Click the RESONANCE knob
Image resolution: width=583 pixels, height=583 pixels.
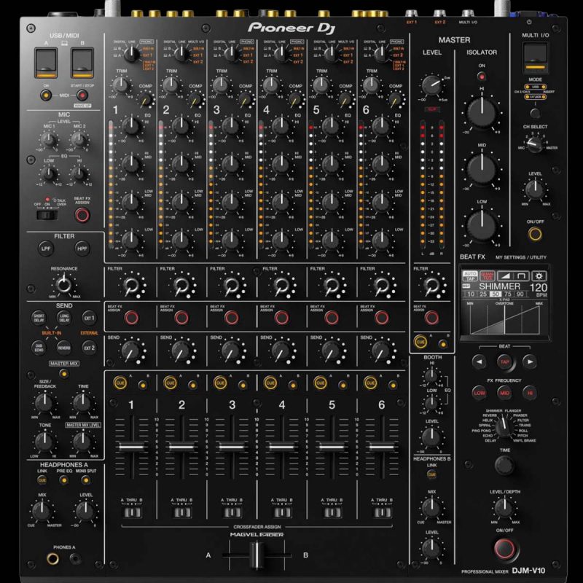point(63,284)
